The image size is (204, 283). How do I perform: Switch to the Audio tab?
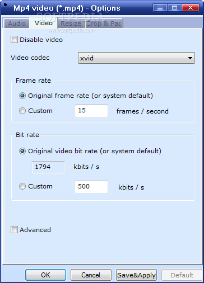click(17, 23)
